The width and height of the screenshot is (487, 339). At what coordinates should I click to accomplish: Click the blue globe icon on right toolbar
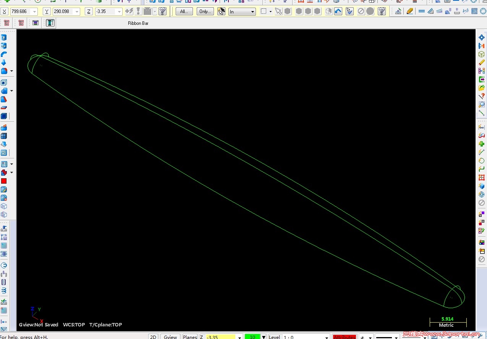tap(482, 194)
